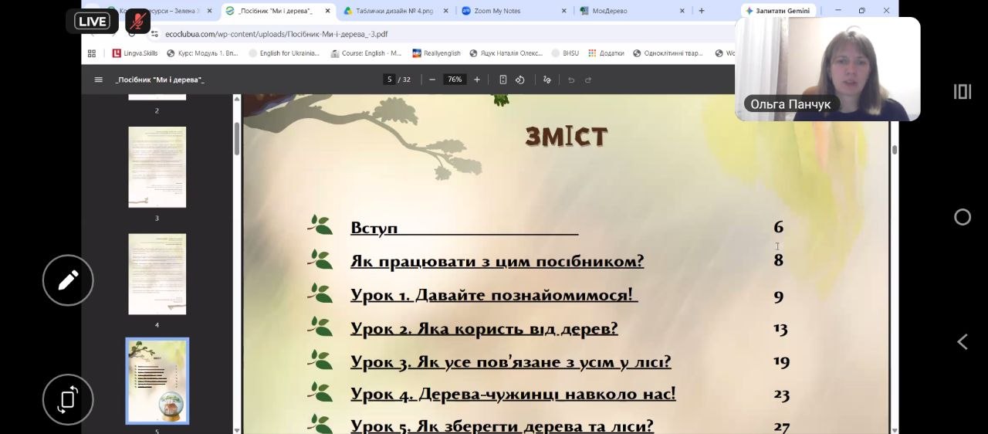Unmute the crossed-out microphone
The width and height of the screenshot is (988, 434).
[x=138, y=21]
